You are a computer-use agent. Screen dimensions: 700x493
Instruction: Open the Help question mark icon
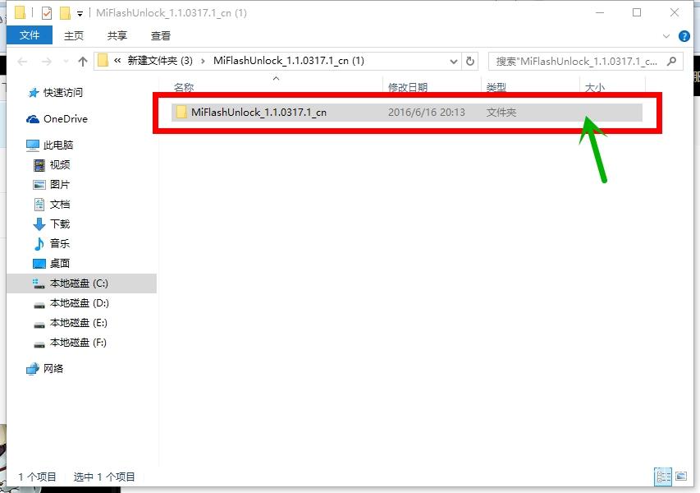click(x=683, y=36)
